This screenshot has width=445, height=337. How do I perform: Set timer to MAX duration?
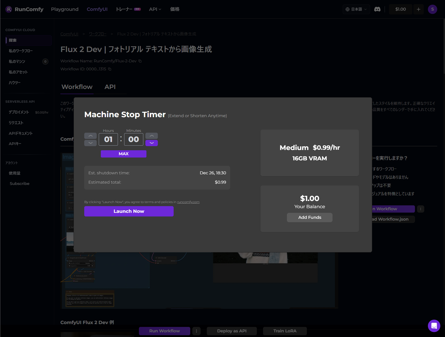point(123,154)
